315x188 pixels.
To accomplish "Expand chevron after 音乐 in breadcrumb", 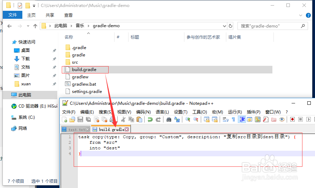I will coord(88,26).
